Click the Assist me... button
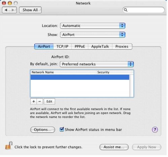This screenshot has height=157, width=168. tap(114, 147)
